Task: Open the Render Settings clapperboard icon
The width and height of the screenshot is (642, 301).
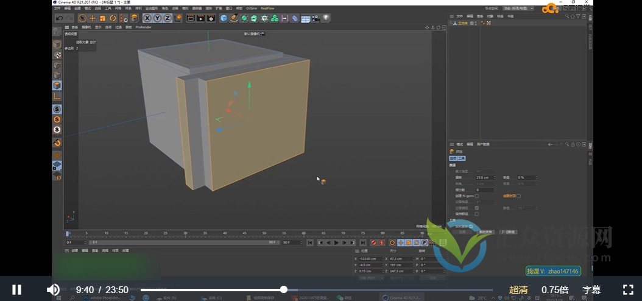Action: (211, 18)
